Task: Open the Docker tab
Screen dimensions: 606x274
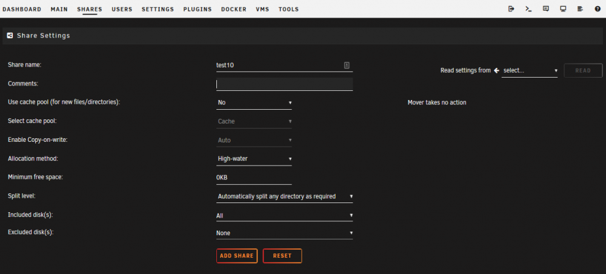Action: point(234,9)
